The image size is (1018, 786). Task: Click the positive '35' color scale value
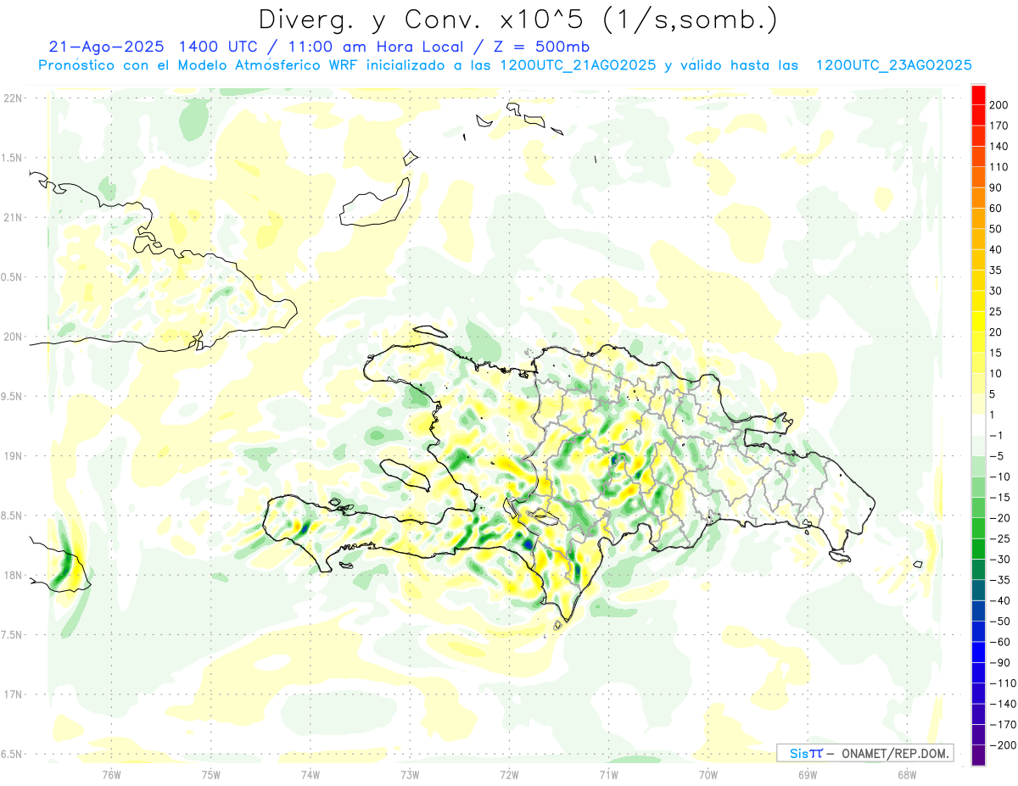coord(996,270)
